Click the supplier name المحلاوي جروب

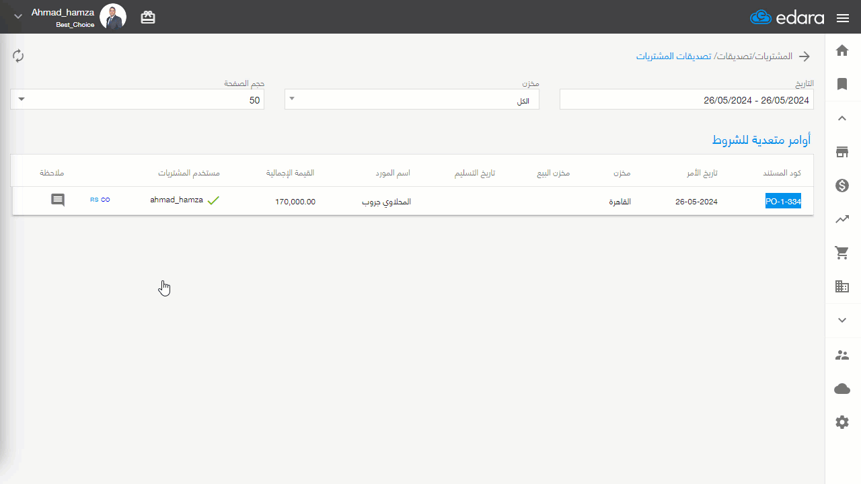tap(387, 202)
